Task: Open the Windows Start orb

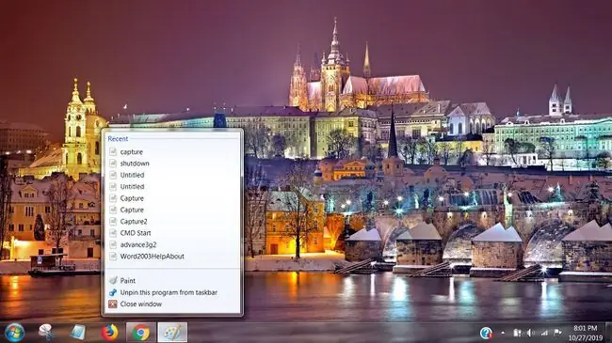Action: [14, 333]
